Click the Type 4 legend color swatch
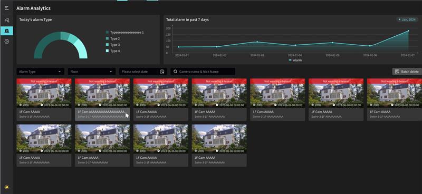This screenshot has height=194, width=422. pyautogui.click(x=108, y=51)
